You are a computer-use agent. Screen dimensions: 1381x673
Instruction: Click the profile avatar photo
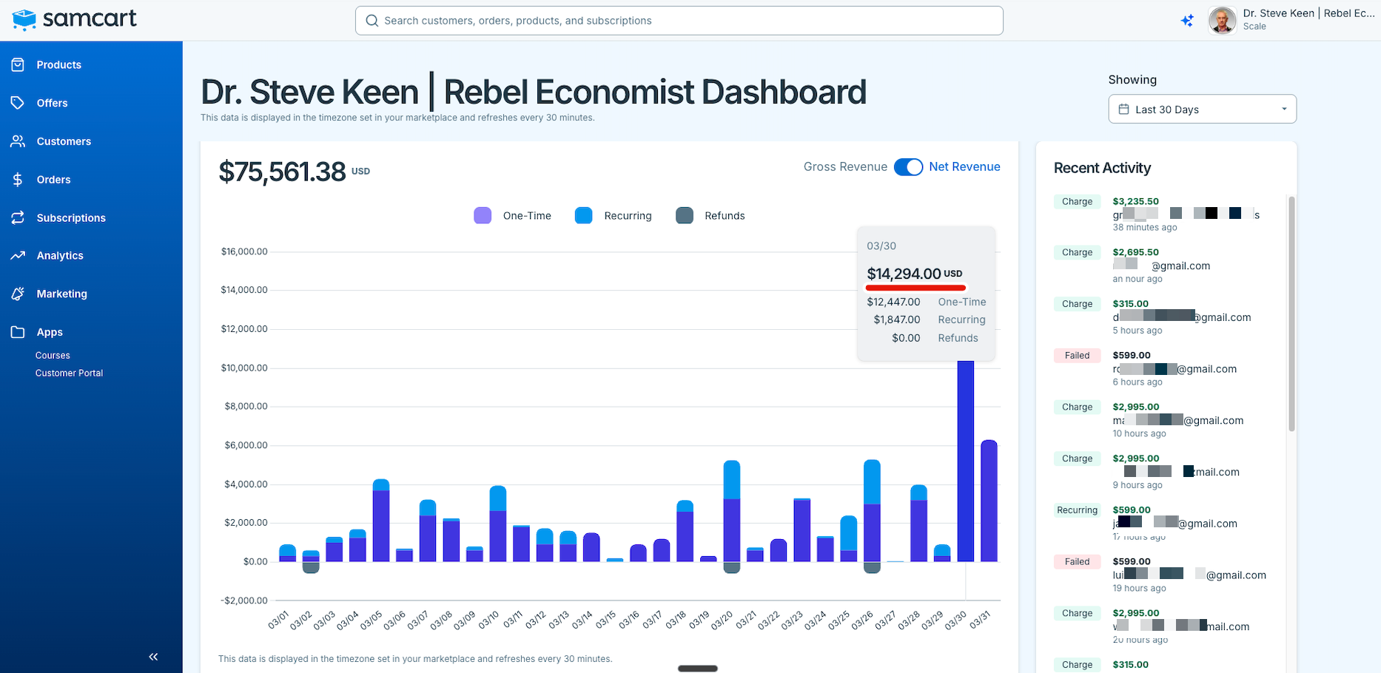tap(1223, 21)
